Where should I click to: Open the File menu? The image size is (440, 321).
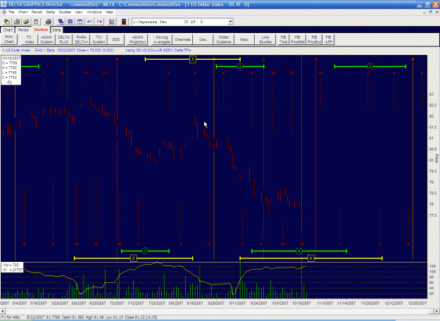point(11,12)
